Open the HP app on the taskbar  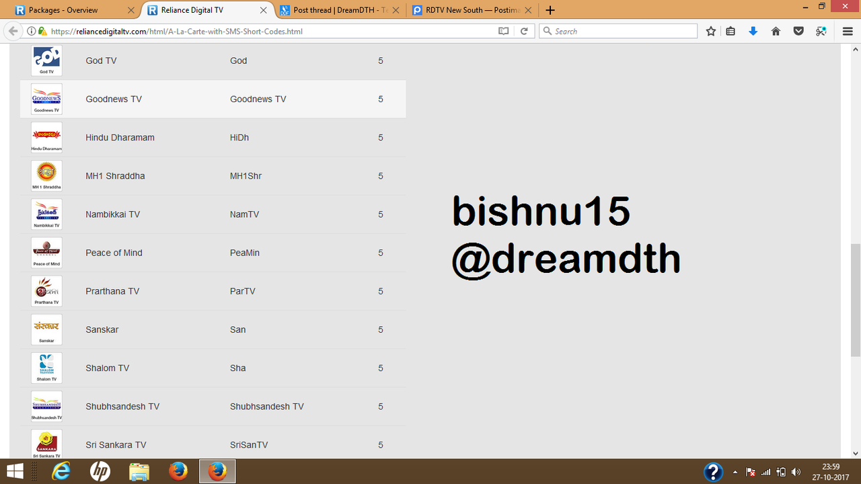pos(101,472)
